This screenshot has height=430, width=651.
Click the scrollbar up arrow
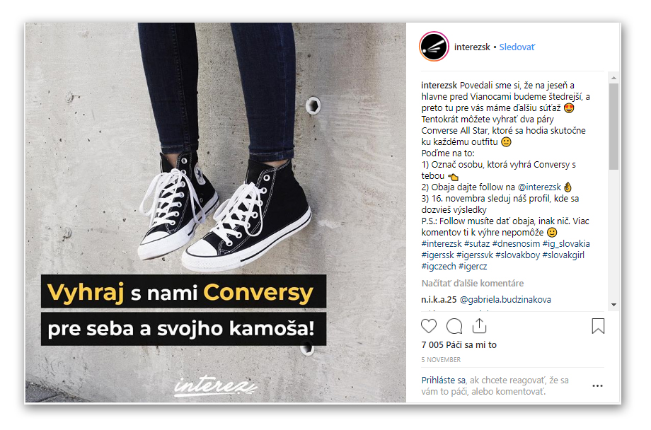pyautogui.click(x=613, y=78)
